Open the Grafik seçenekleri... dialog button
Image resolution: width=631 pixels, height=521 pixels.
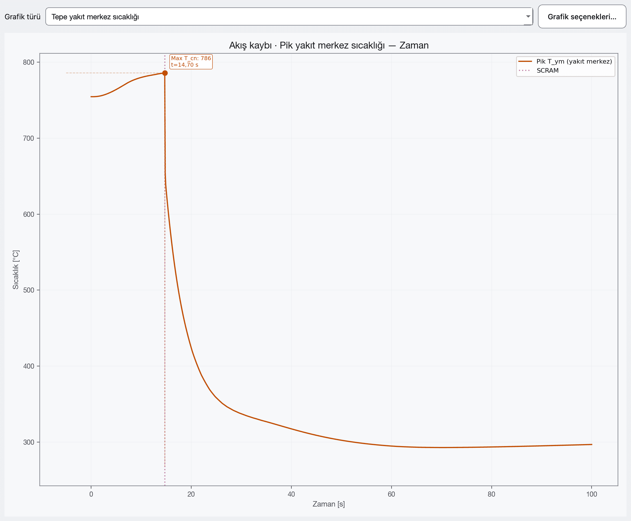(582, 16)
